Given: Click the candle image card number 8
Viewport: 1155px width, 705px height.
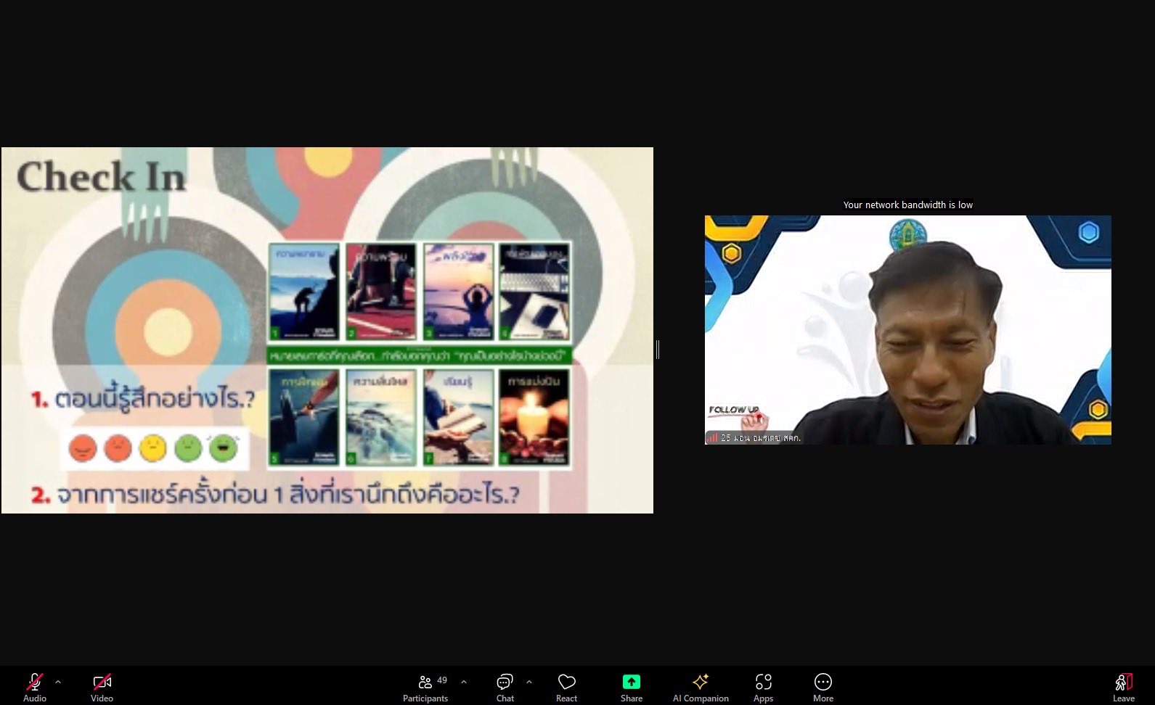Looking at the screenshot, I should (x=534, y=418).
